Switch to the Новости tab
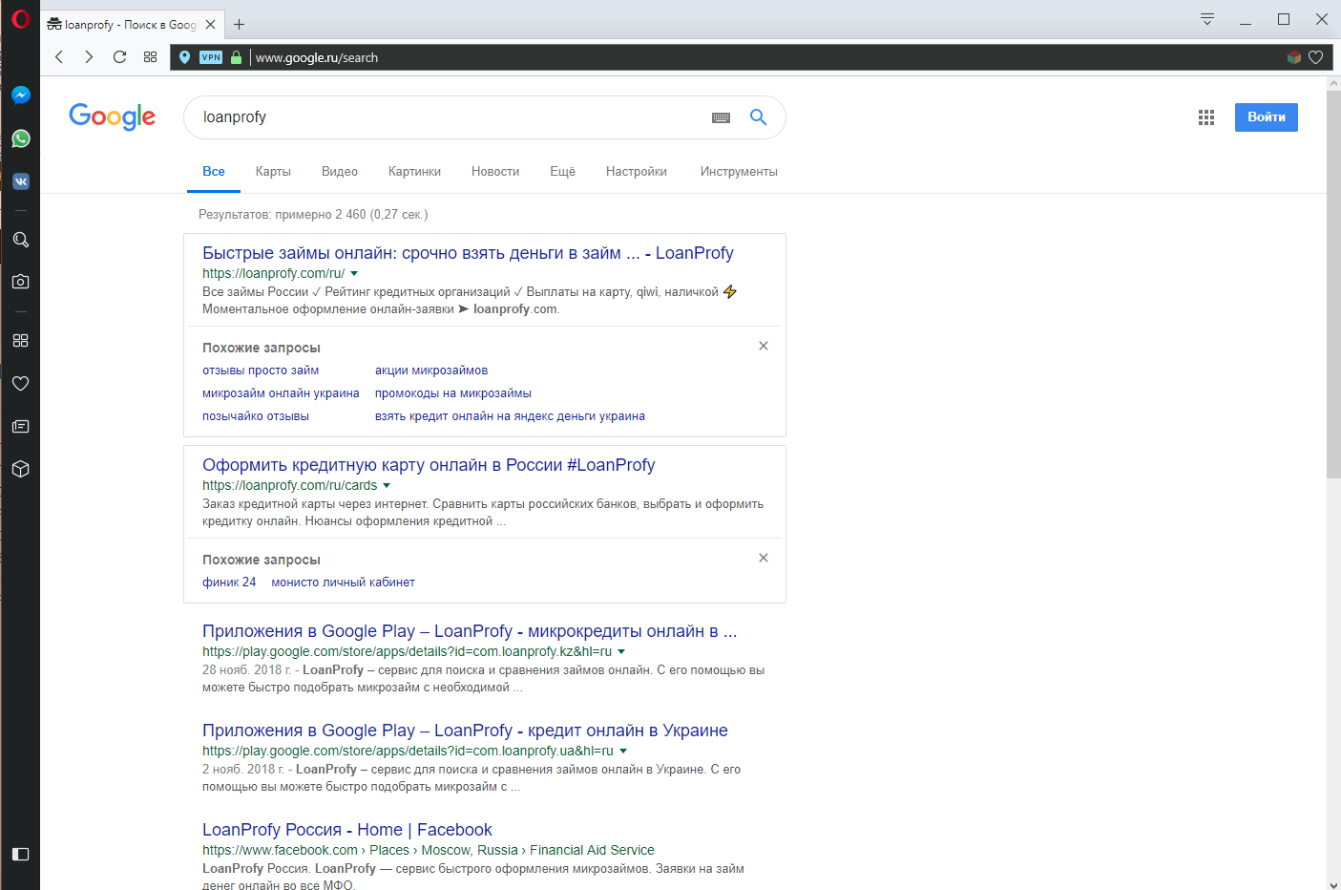 [495, 172]
